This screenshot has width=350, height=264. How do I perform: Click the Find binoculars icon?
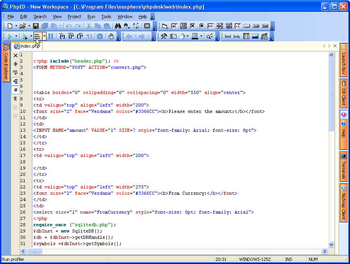(x=118, y=26)
